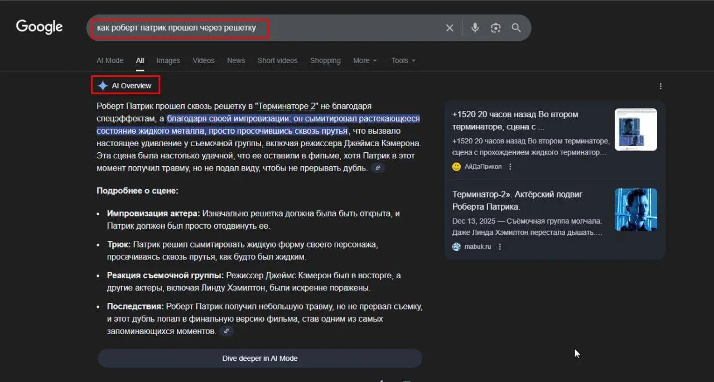Screen dimensions: 714x382
Task: Open source link chip after first paragraph
Action: [x=378, y=168]
